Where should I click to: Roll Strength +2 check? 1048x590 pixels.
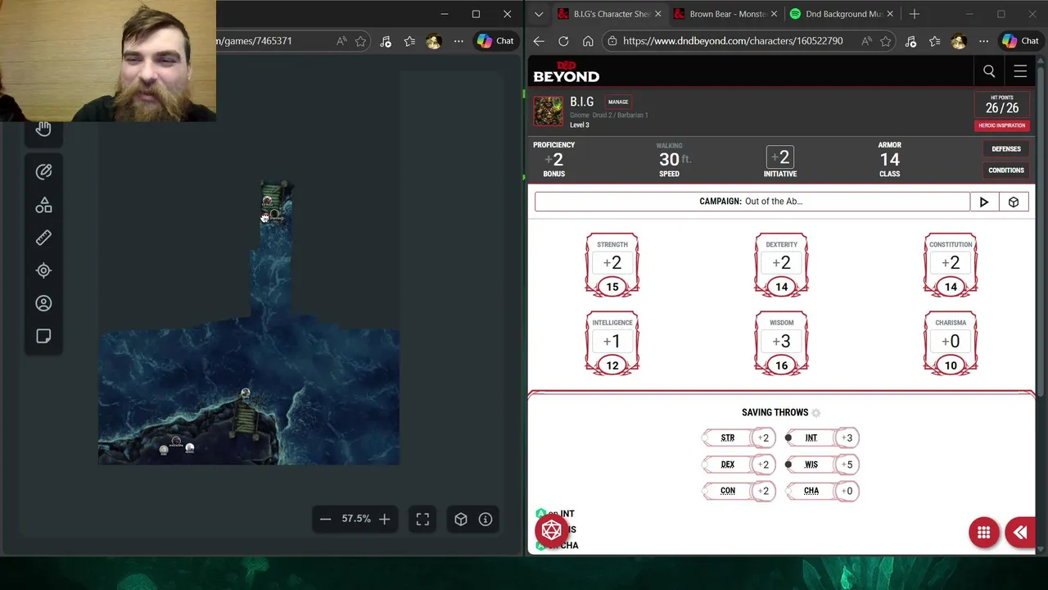pos(612,263)
